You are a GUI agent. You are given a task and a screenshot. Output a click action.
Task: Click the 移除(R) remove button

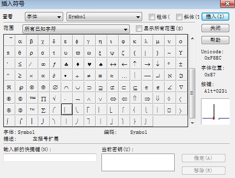coord(203,170)
